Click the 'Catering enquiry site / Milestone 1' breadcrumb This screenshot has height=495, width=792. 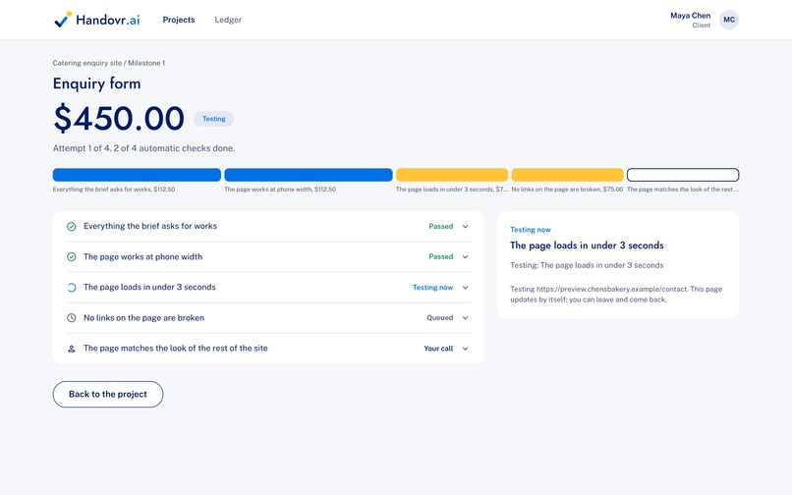[109, 63]
